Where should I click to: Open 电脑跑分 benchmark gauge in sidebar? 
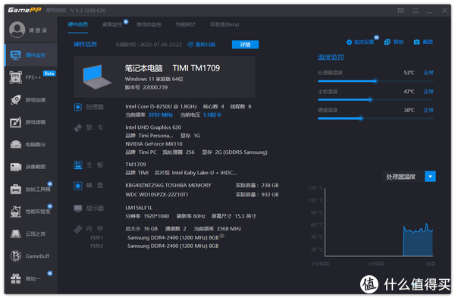tap(16, 145)
